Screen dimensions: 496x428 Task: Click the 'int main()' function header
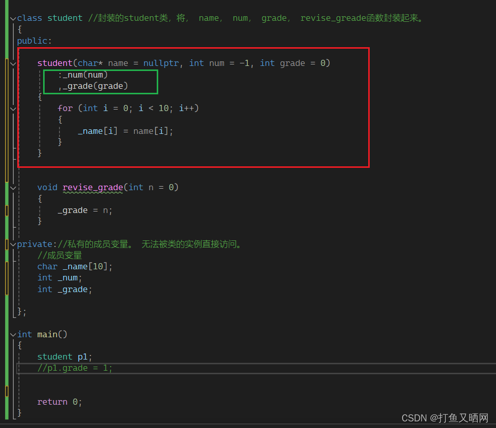pyautogui.click(x=42, y=334)
